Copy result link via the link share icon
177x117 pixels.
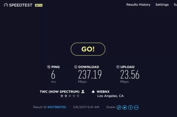pos(119,108)
